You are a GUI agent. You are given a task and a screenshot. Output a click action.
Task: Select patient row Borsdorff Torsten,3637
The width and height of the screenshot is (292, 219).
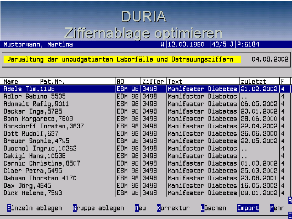click(146, 126)
